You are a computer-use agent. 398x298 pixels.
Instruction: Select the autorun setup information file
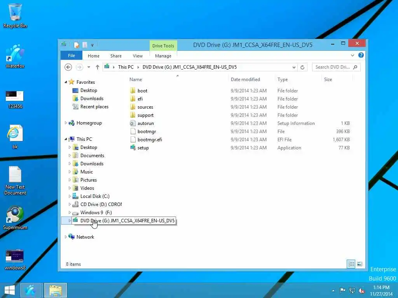pos(145,123)
